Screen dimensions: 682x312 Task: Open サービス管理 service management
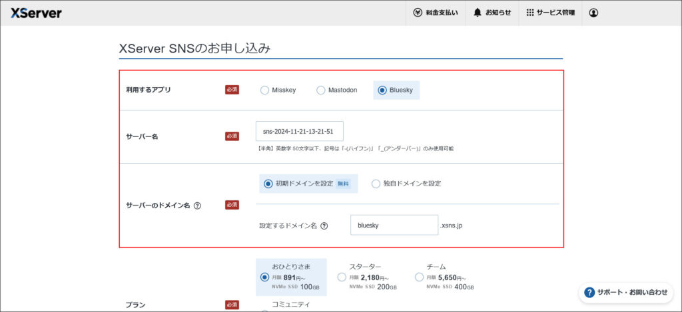pos(549,13)
